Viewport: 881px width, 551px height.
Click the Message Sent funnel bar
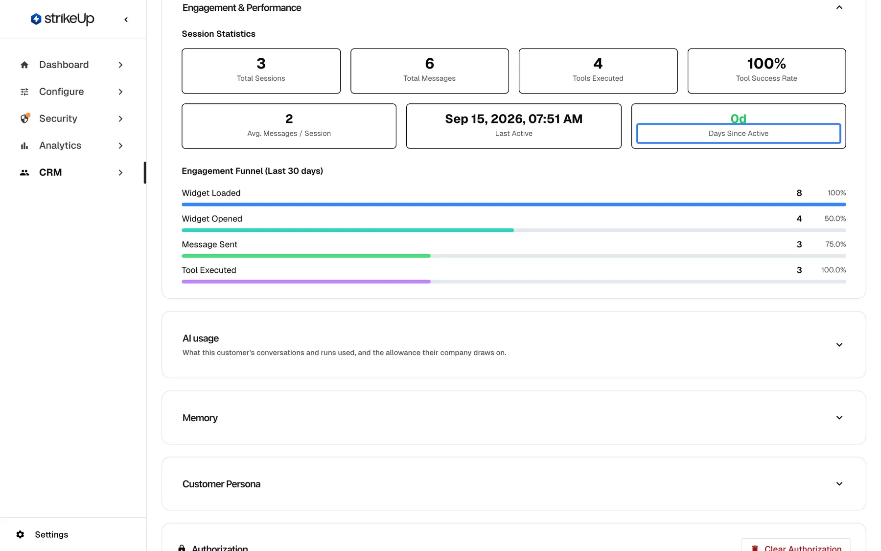pyautogui.click(x=513, y=256)
